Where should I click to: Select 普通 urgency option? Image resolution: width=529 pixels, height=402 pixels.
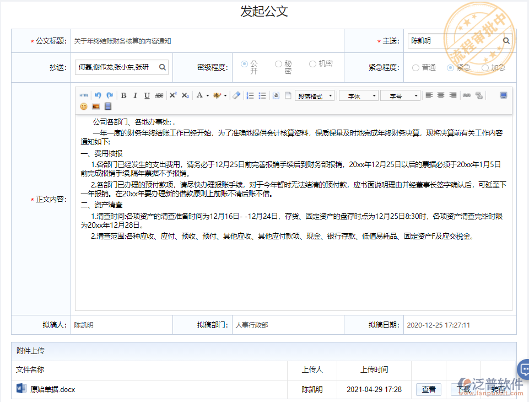415,68
